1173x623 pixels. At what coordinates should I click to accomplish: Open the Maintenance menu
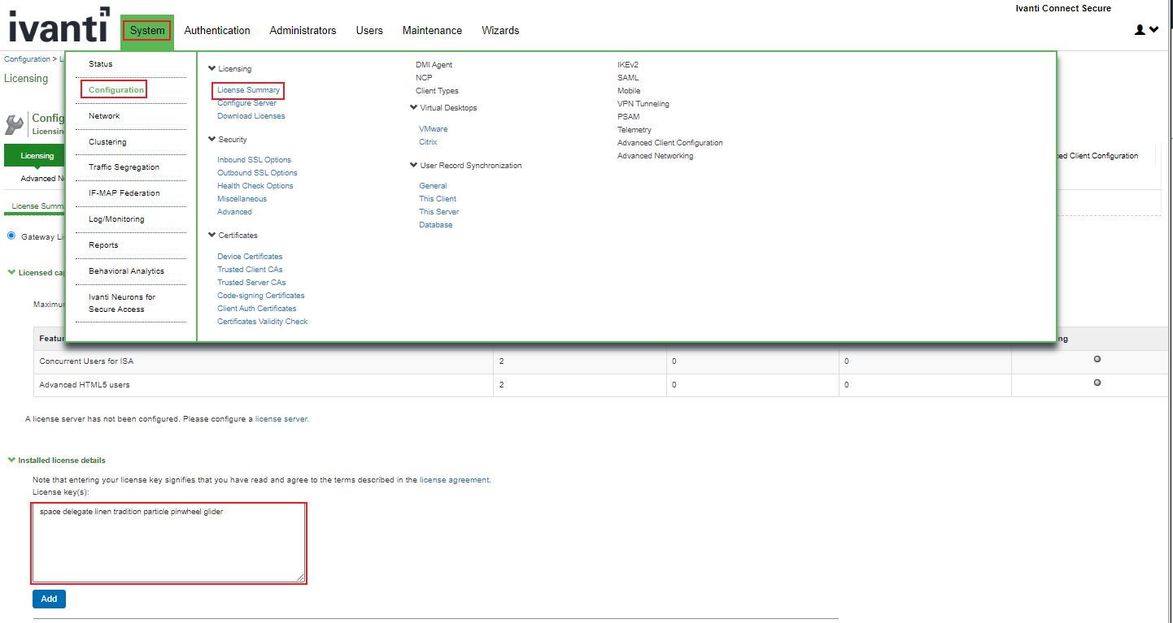(x=432, y=31)
